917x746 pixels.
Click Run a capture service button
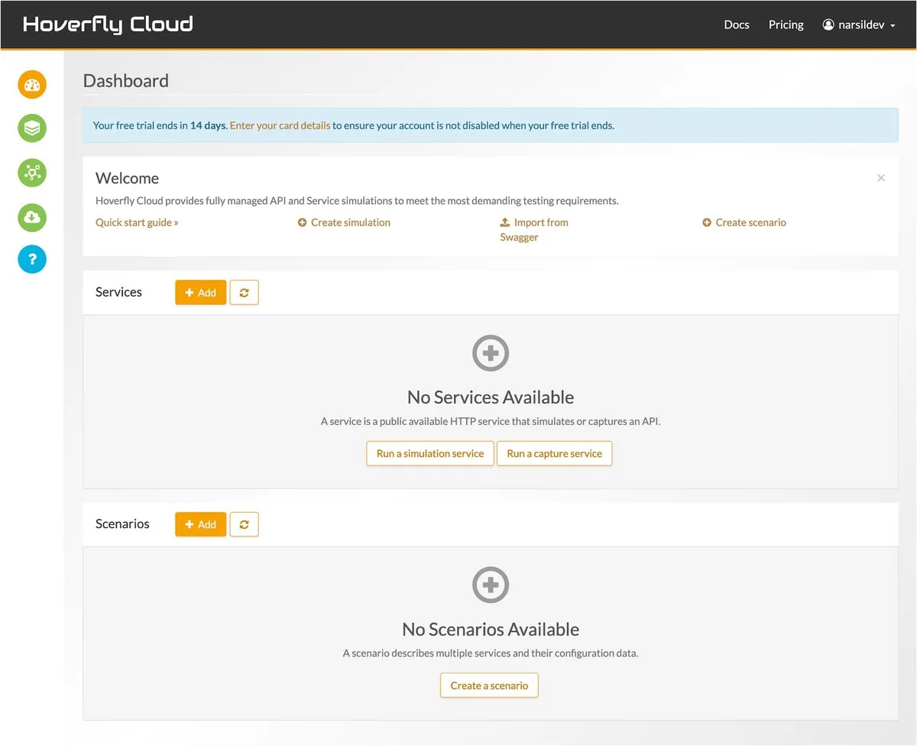(x=554, y=453)
